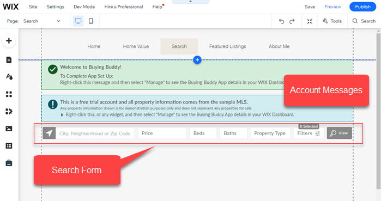Viewport: 381px width, 201px height.
Task: Switch to mobile view icon
Action: [90, 21]
